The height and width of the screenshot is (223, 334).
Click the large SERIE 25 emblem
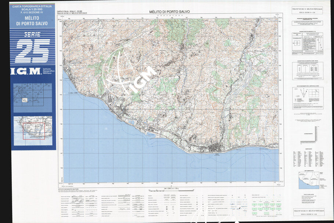point(32,48)
